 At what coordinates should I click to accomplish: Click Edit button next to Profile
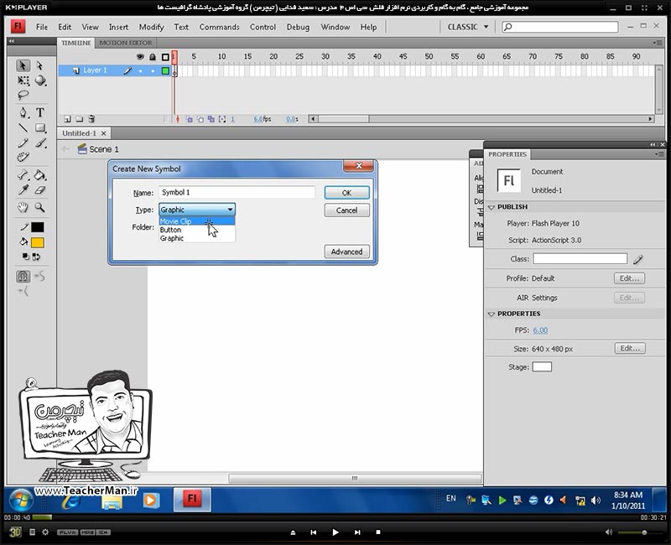tap(629, 278)
